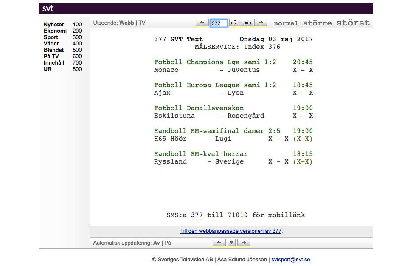
Task: Click page number 800 in sidebar
Action: [77, 69]
